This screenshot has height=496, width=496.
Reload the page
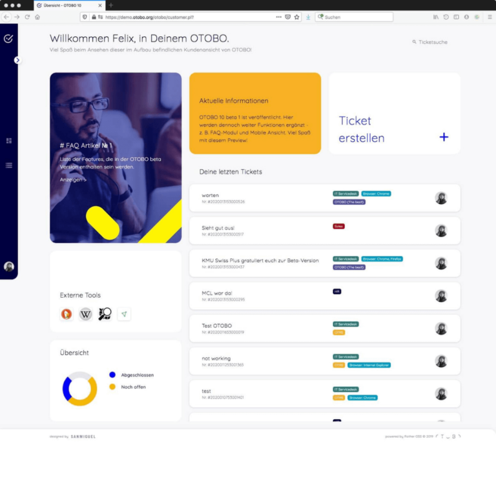27,17
